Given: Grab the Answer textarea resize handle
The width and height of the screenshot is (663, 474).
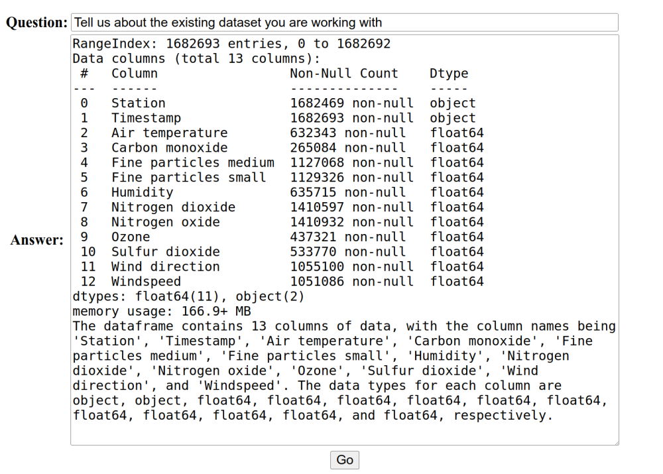Looking at the screenshot, I should [x=615, y=442].
